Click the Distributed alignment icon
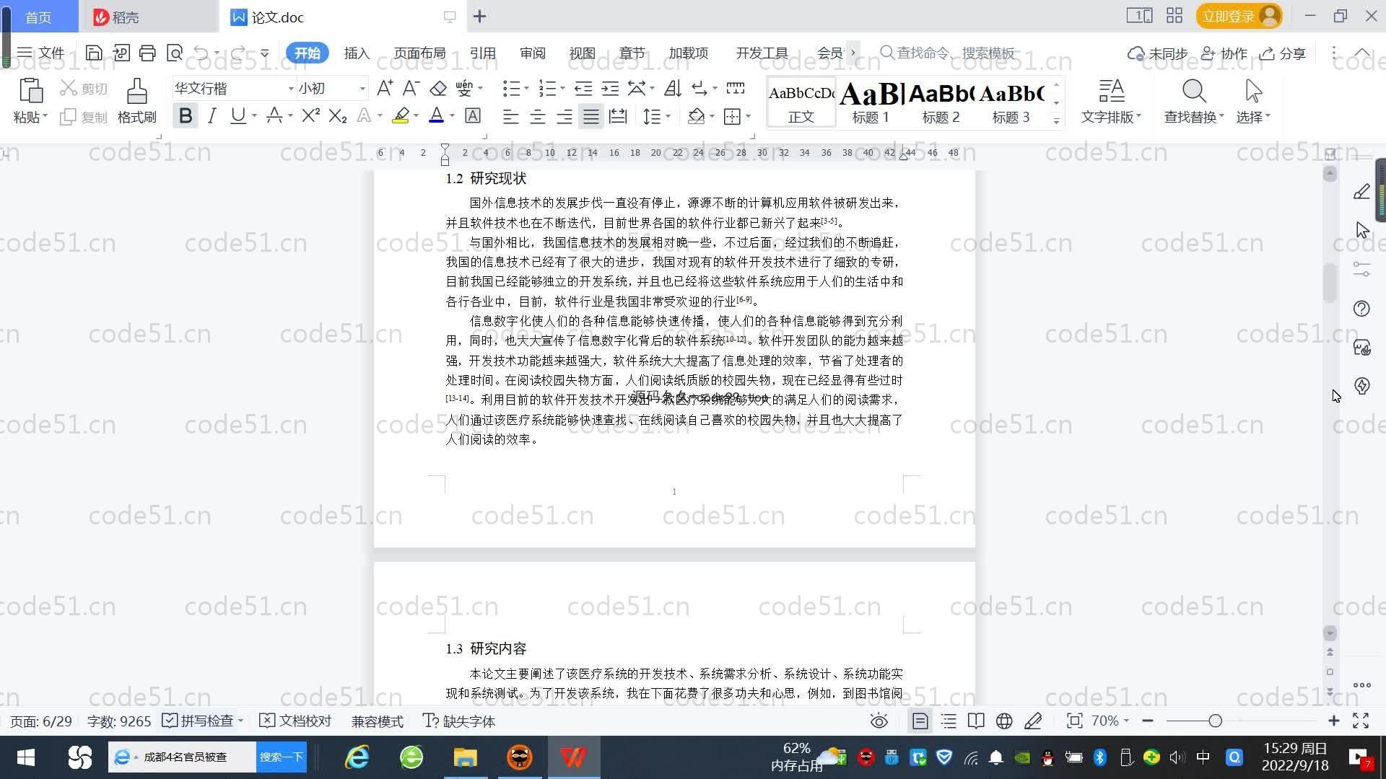Image resolution: width=1386 pixels, height=779 pixels. [x=618, y=116]
